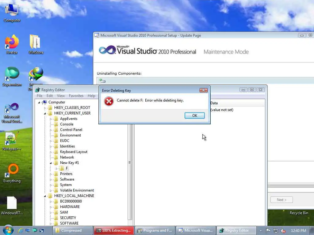Click the Switch windows quick launch icon
The image size is (314, 235).
(42, 230)
